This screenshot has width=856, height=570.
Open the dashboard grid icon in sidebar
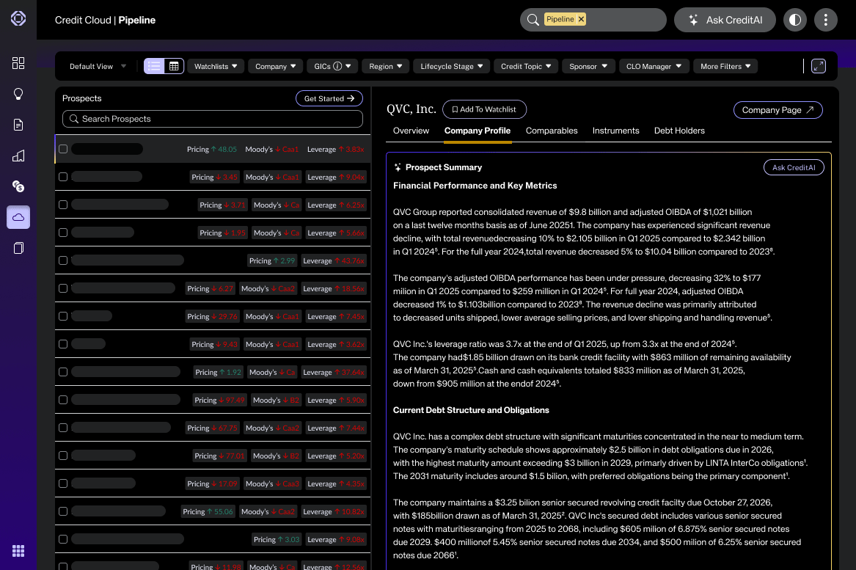[x=18, y=63]
